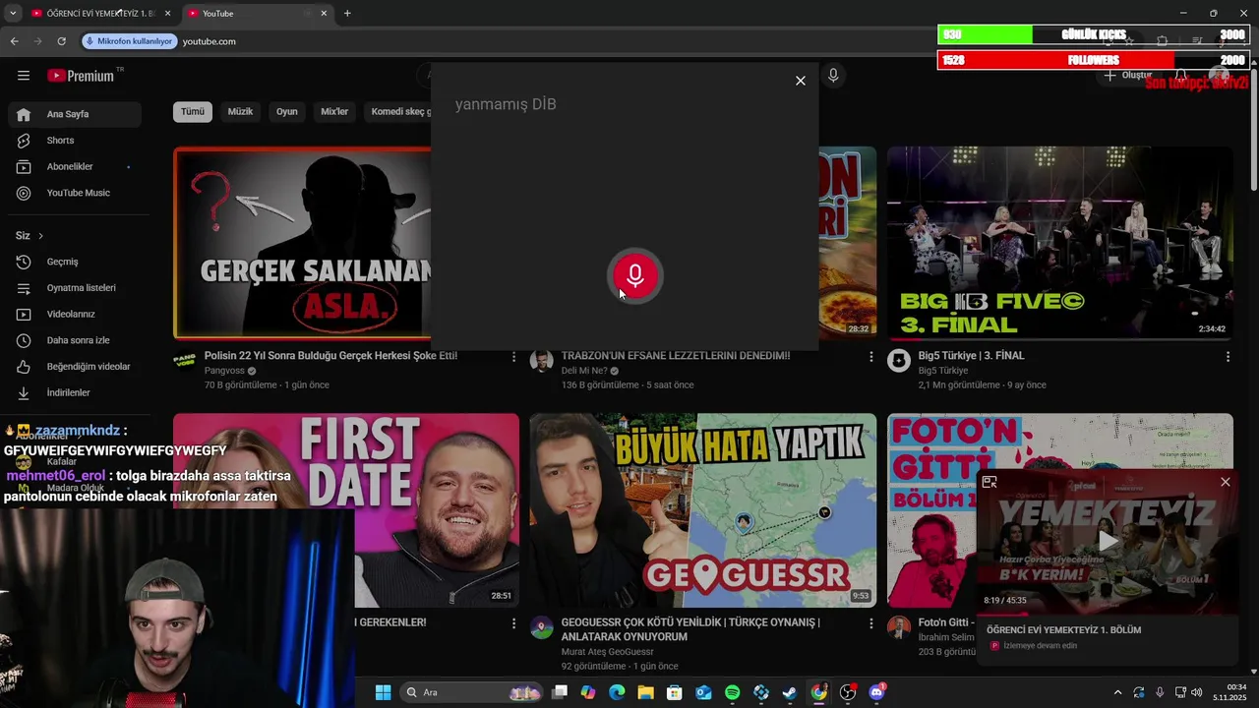
Task: Click the Oluştur create button
Action: [x=1127, y=76]
